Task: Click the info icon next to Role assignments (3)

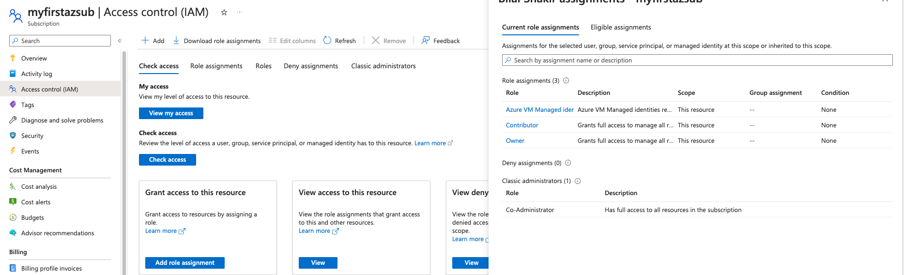Action: pos(566,80)
